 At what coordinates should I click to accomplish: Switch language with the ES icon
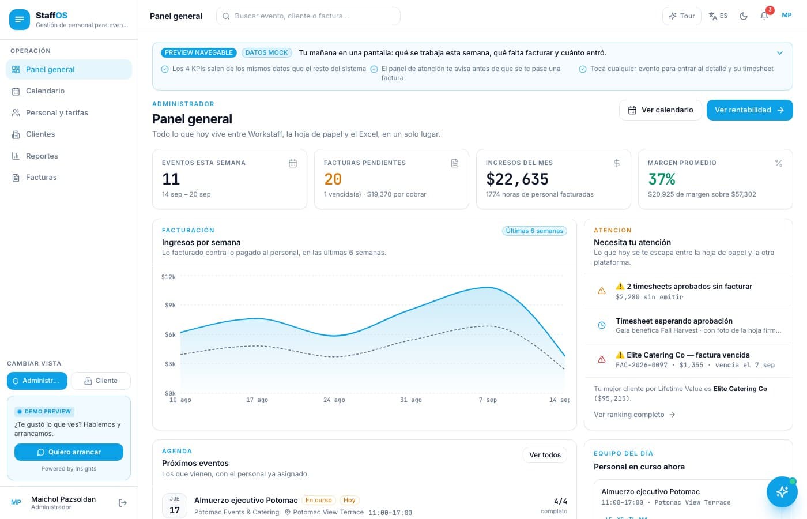click(718, 16)
